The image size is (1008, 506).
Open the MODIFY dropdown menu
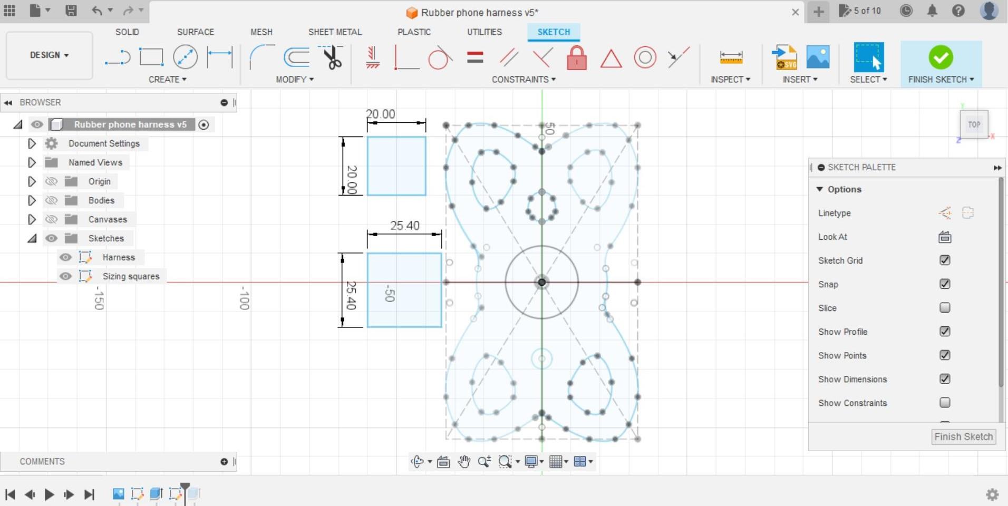tap(295, 80)
